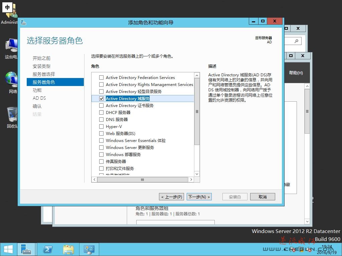Check the Windows 部署服务 role

click(x=101, y=154)
